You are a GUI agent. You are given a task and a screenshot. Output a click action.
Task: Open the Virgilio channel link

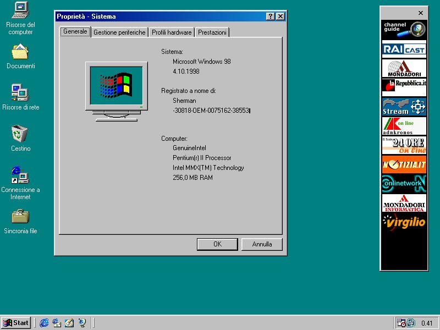[x=404, y=223]
